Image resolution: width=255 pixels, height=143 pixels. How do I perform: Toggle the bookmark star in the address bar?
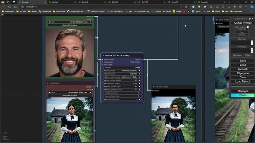pos(186,7)
